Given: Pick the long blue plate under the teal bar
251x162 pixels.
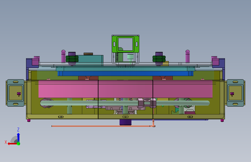Looking at the screenshot, I should coord(126,74).
